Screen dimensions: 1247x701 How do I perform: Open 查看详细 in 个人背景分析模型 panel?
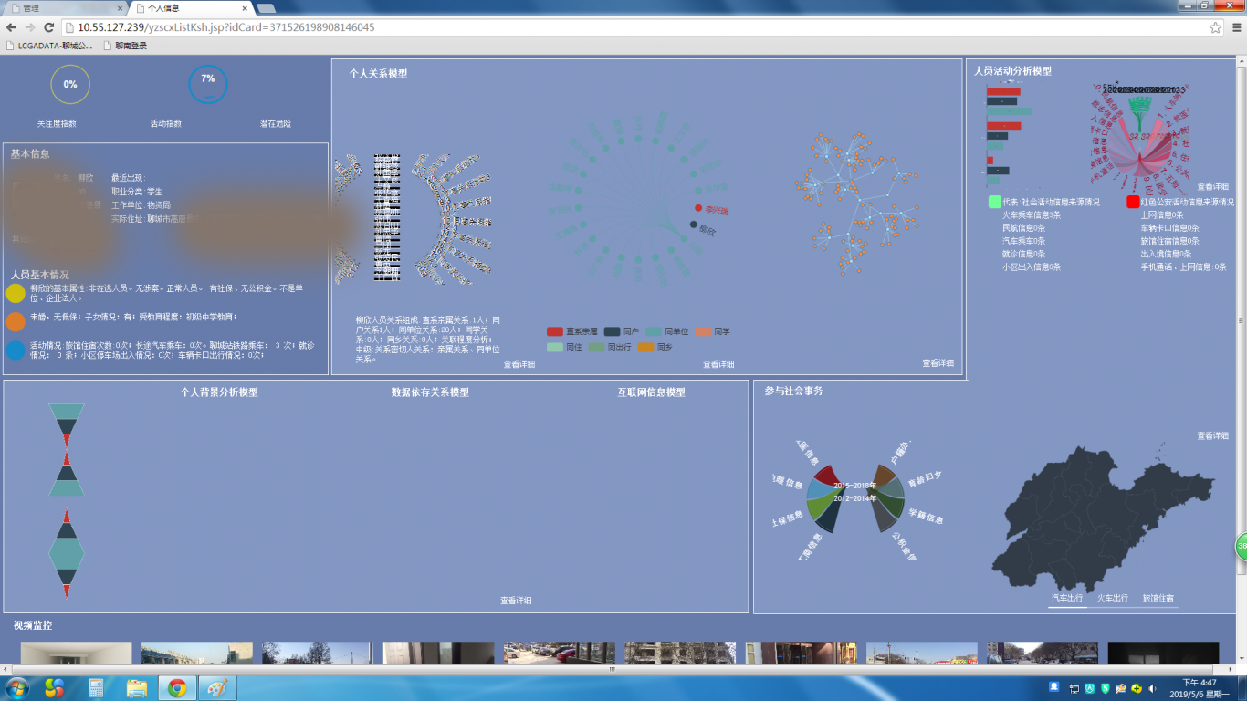[516, 601]
